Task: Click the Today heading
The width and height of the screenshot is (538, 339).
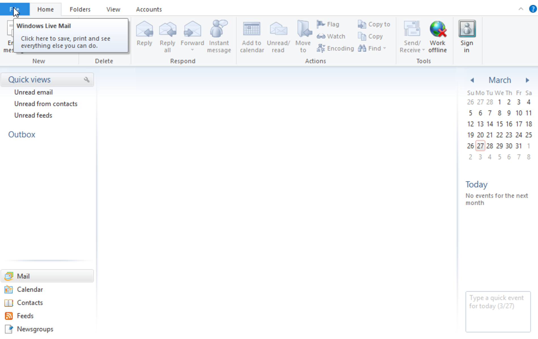Action: click(477, 185)
